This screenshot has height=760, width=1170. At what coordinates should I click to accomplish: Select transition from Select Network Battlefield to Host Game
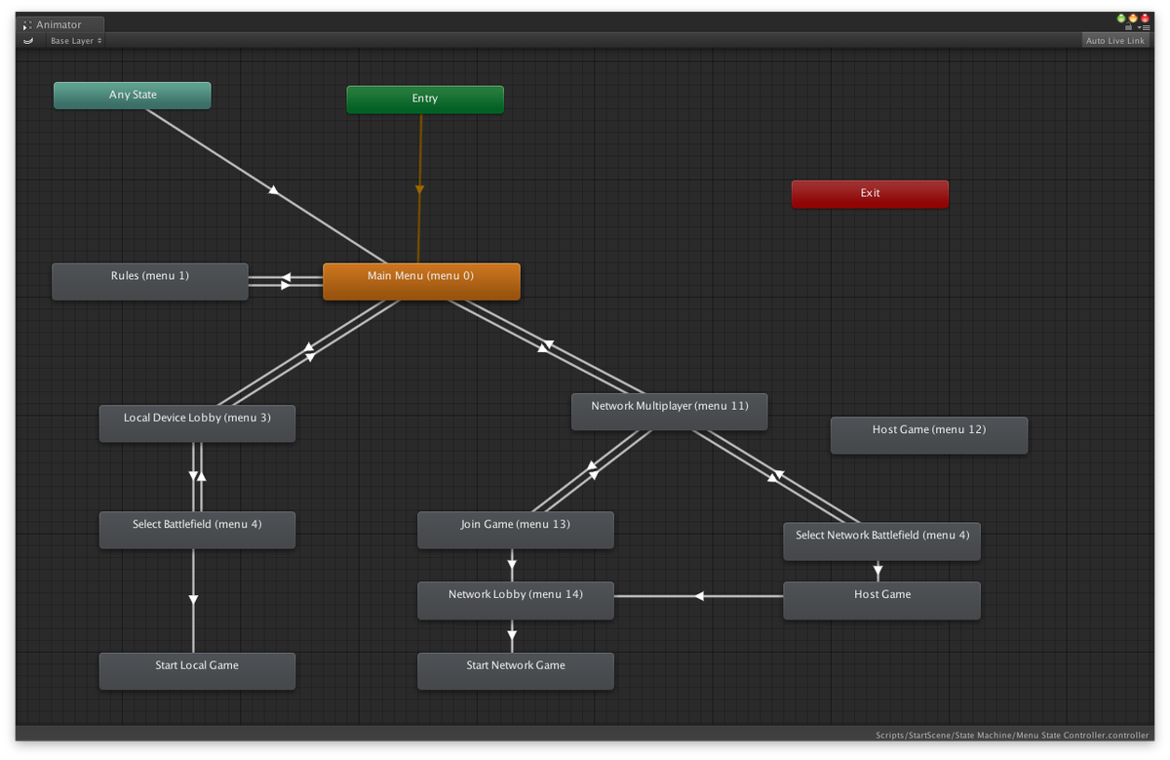pos(878,571)
